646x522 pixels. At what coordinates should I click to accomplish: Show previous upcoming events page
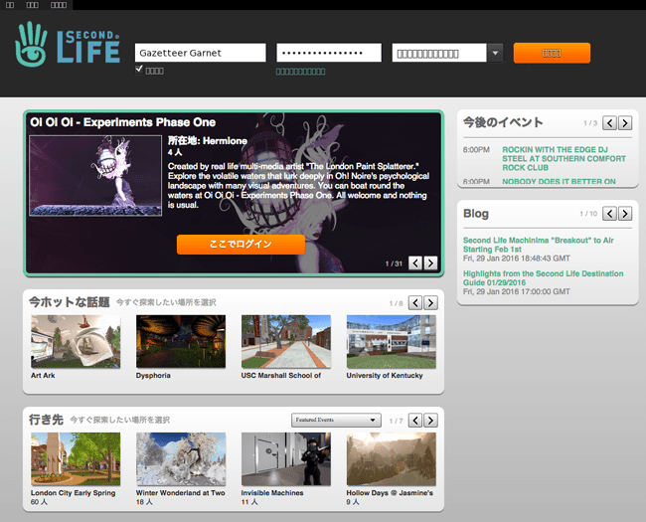tap(609, 123)
